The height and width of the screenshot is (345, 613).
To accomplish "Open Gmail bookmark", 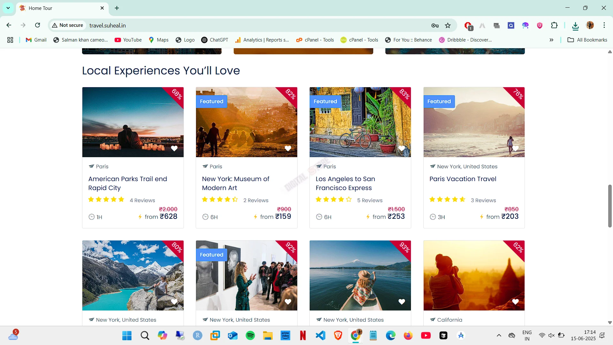I will tap(36, 40).
